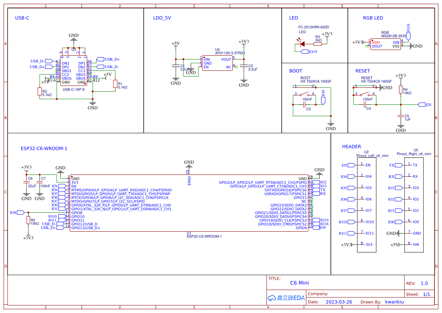Viewport: 442px width, 313px height.
Task: Select the red LED diode symbol
Action: [302, 44]
